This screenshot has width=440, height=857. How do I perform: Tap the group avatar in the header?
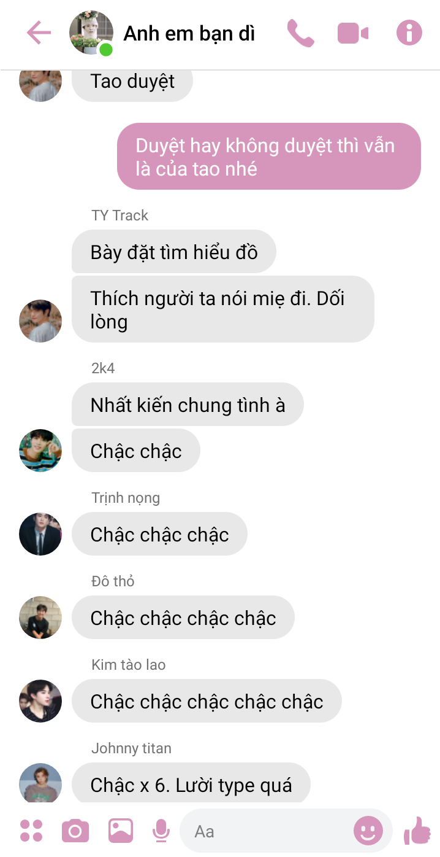pyautogui.click(x=91, y=33)
